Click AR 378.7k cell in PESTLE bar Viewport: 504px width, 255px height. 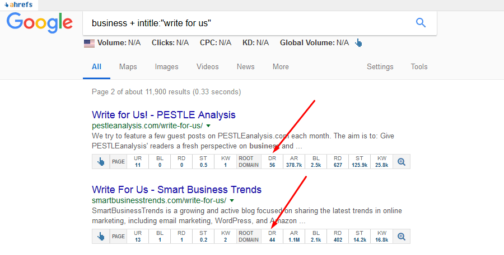(294, 162)
